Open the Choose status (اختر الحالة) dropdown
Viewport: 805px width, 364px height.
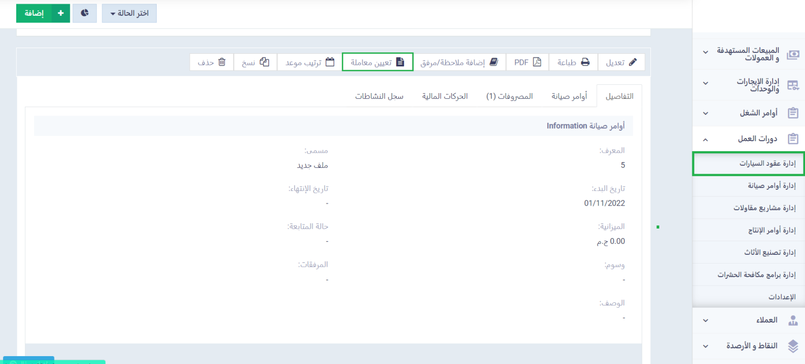[129, 13]
